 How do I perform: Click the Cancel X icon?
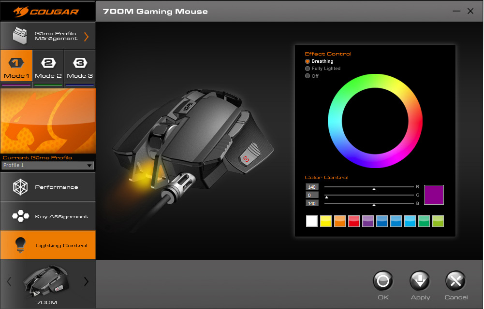click(455, 281)
